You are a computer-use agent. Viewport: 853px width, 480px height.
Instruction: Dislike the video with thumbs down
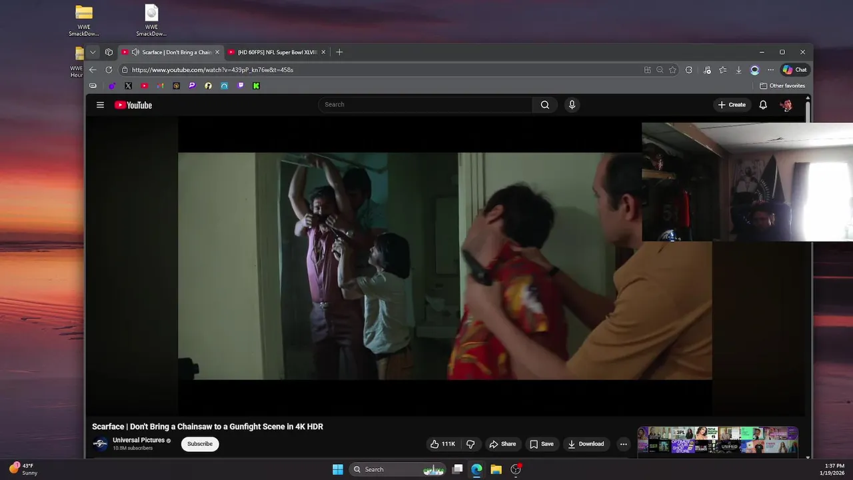[470, 444]
